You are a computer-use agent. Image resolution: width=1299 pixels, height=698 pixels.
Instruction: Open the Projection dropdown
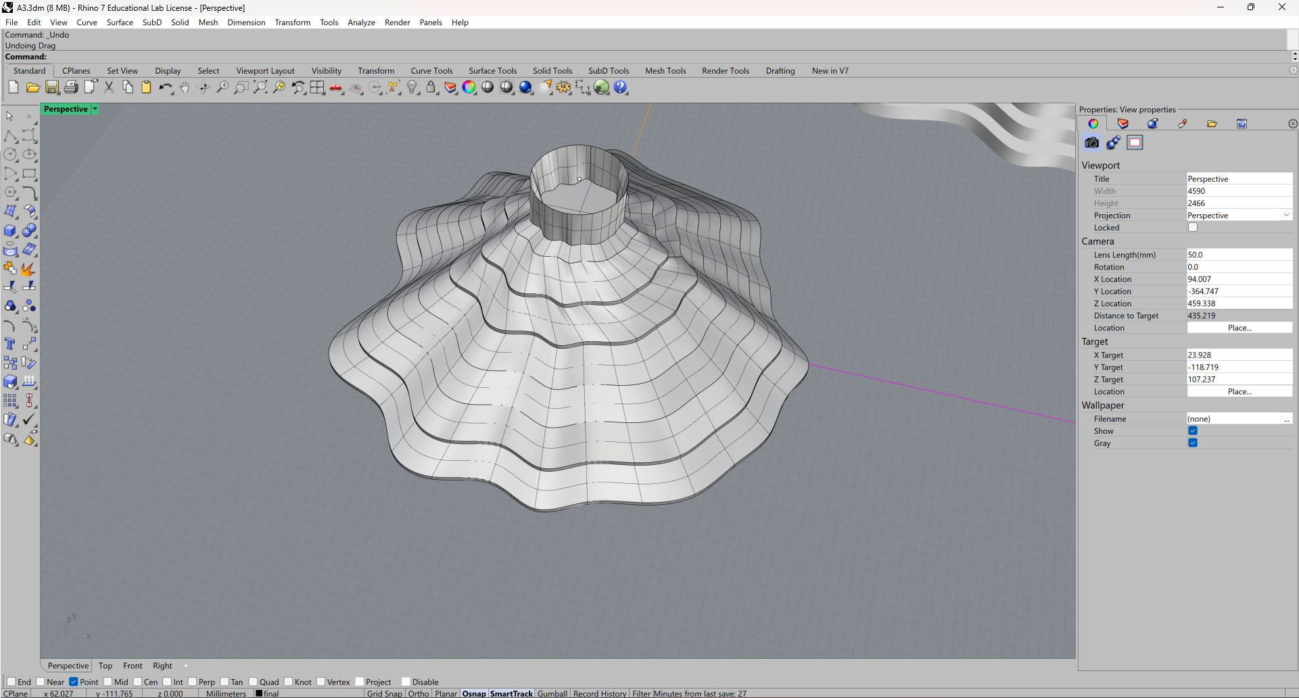coord(1286,216)
